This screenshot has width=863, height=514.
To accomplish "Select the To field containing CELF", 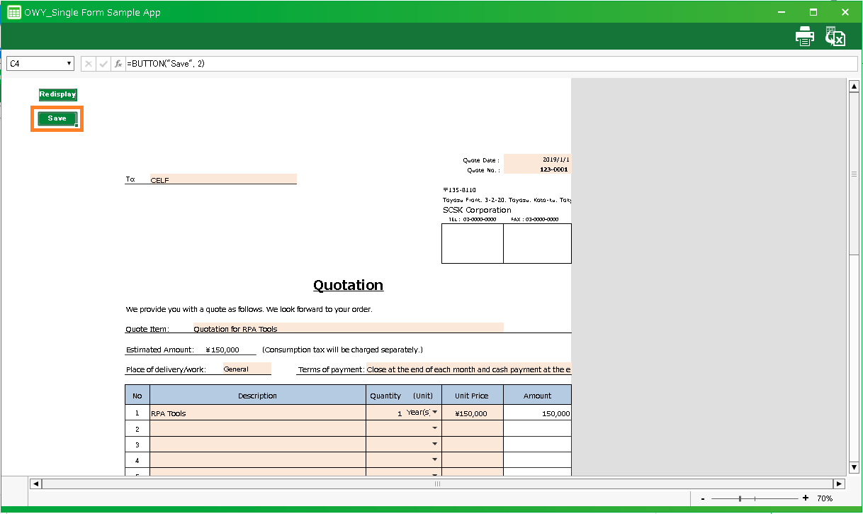I will pyautogui.click(x=223, y=179).
